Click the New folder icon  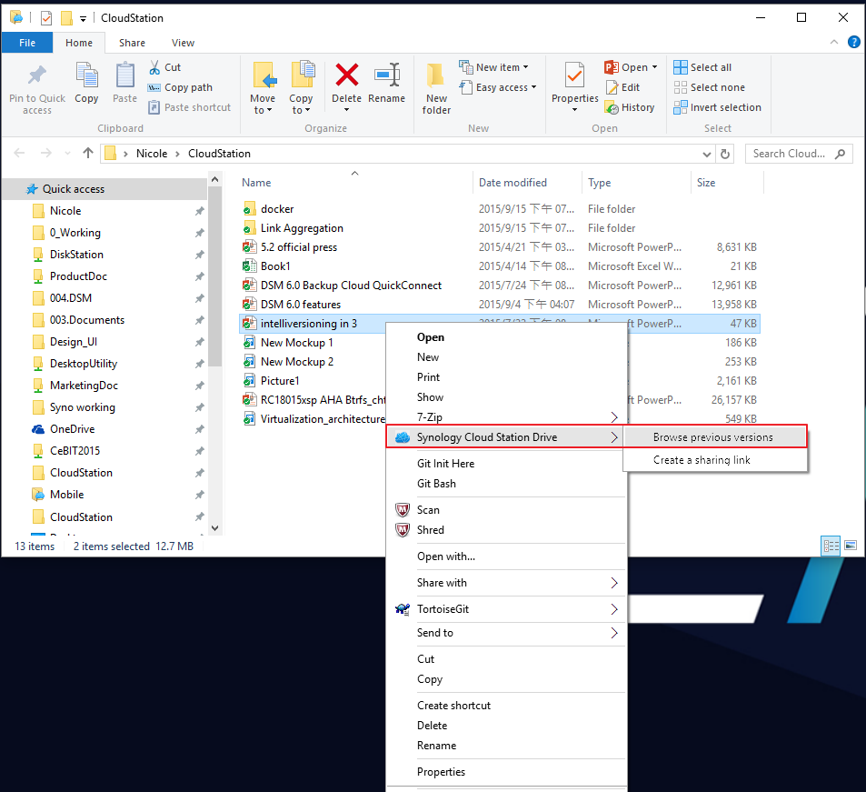coord(436,75)
